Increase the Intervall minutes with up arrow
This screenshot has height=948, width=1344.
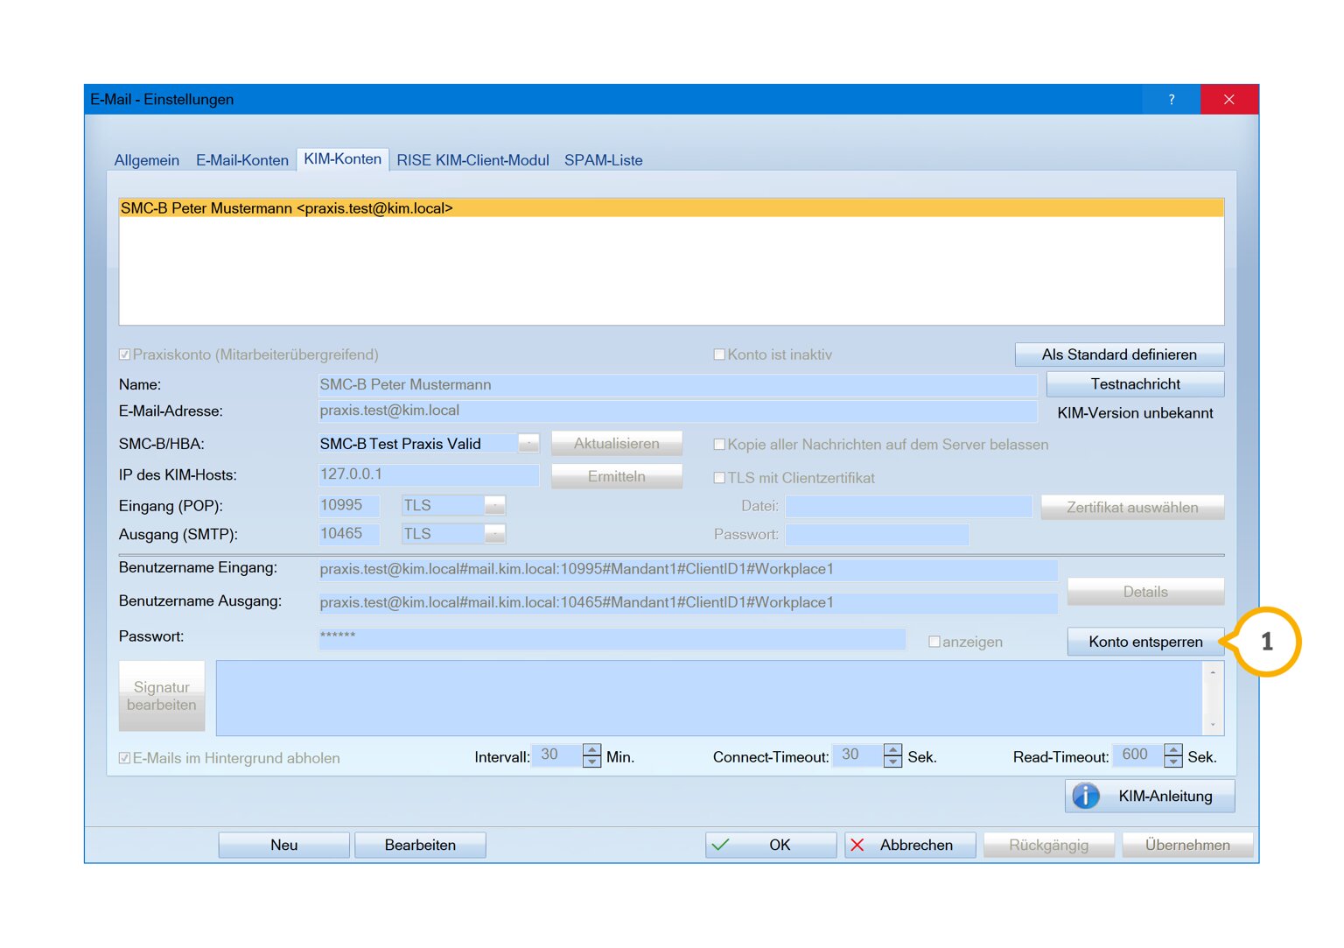[592, 749]
